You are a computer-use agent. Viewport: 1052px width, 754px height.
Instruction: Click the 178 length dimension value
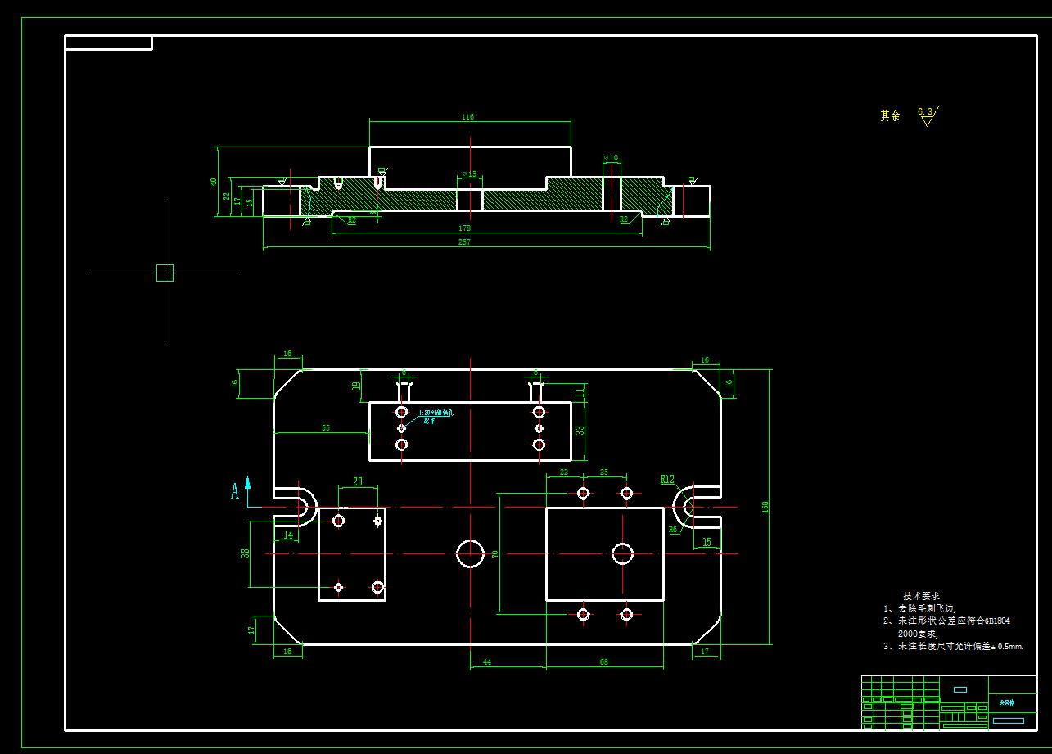point(465,228)
